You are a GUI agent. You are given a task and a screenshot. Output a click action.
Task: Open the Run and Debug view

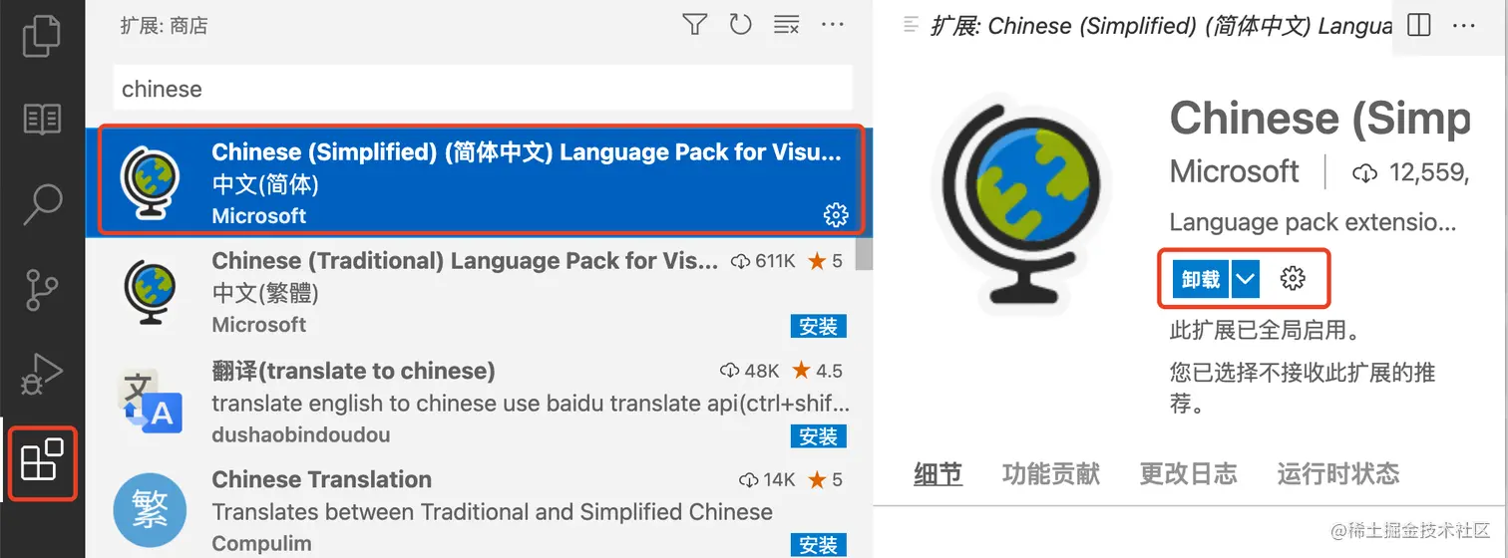[42, 377]
